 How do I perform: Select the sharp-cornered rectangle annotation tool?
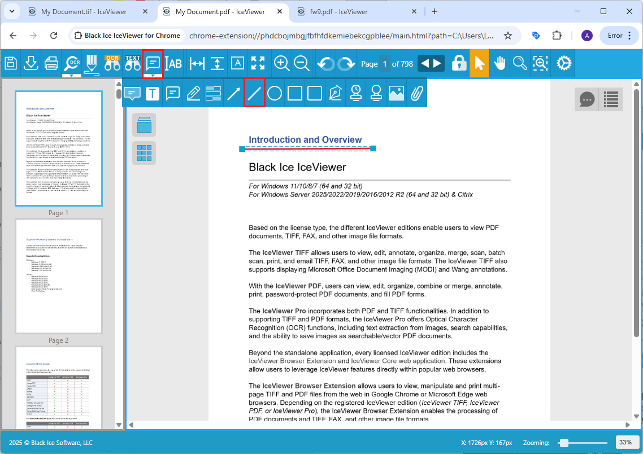(295, 93)
